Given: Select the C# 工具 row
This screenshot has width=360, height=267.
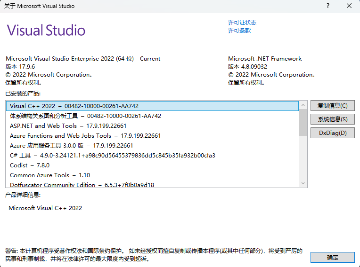Looking at the screenshot, I should click(x=153, y=155).
